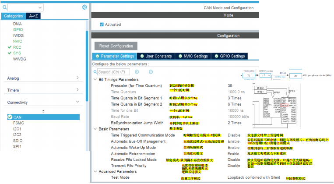Screen dimensions: 334x184
Task: Go to next search result arrow icon
Action: [x=151, y=72]
